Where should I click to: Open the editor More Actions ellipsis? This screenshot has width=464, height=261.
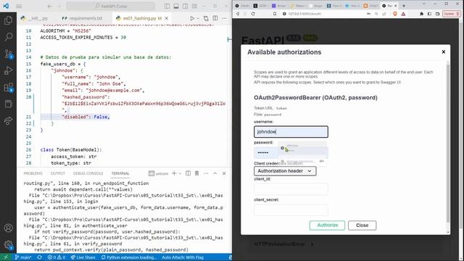click(224, 18)
